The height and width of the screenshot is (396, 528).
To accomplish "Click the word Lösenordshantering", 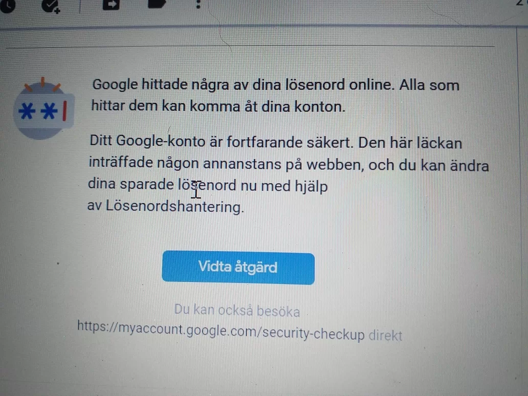I will 175,206.
